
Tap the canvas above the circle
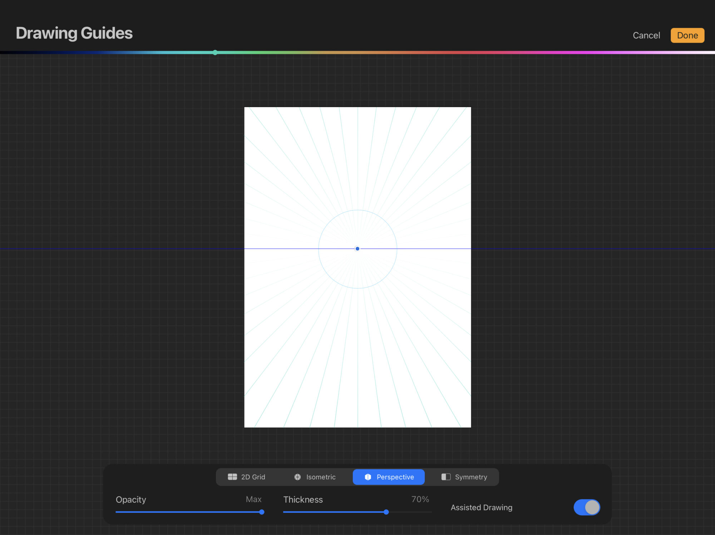tap(357, 161)
